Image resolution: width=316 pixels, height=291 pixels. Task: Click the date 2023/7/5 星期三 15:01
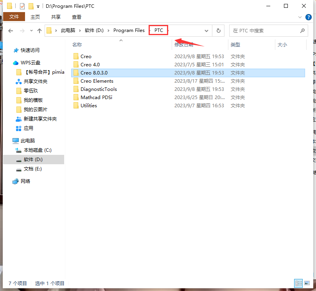coord(199,64)
